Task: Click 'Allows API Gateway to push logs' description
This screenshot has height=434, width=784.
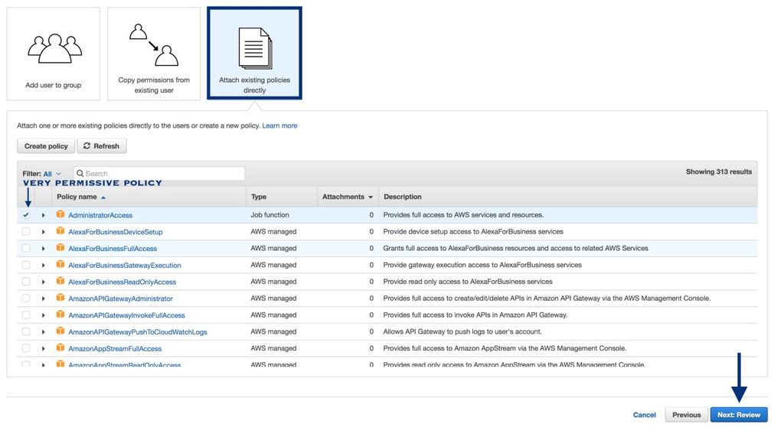Action: coord(462,331)
